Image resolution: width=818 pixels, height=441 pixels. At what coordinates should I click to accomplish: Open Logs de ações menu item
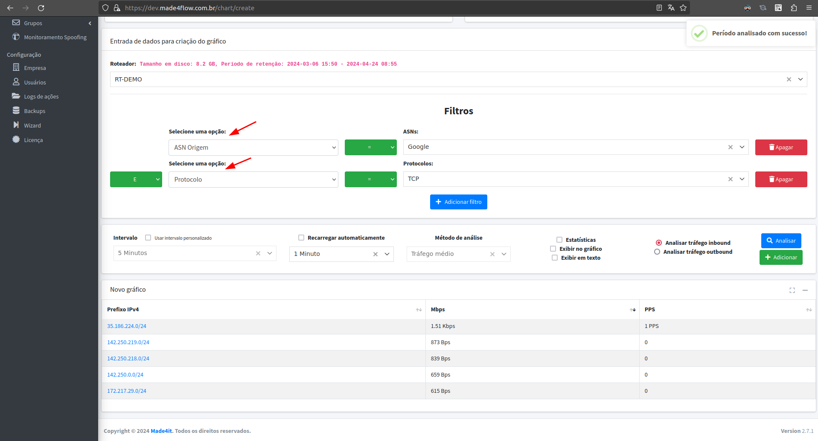(x=41, y=96)
